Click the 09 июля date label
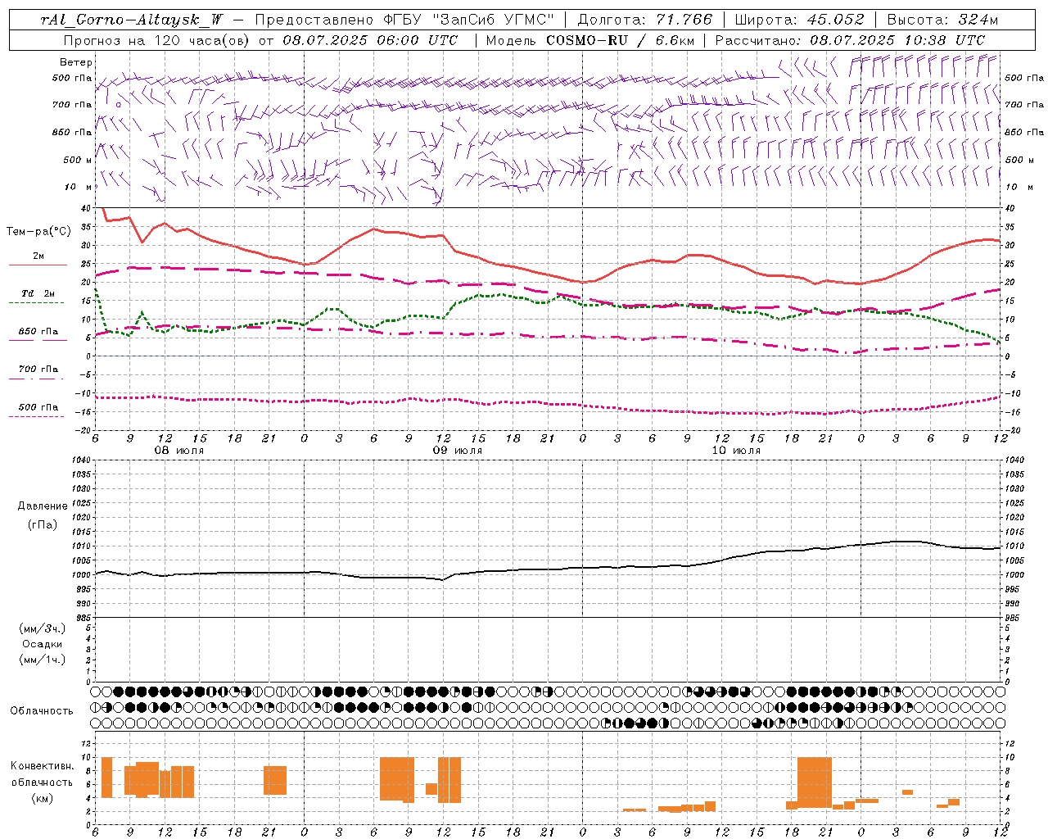The height and width of the screenshot is (839, 1048). [x=457, y=451]
